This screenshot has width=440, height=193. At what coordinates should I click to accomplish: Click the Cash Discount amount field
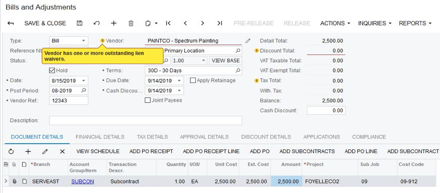tap(326, 111)
